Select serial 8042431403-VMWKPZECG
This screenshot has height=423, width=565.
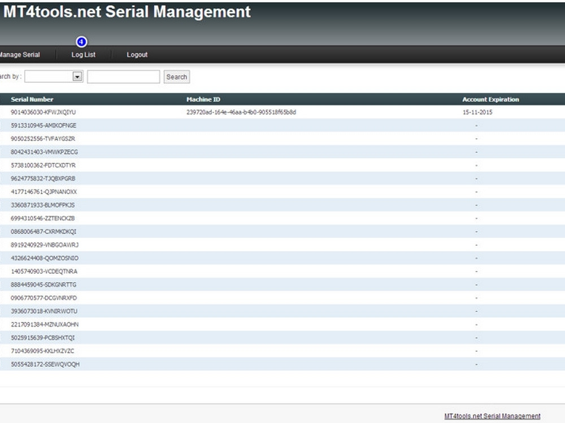pyautogui.click(x=44, y=152)
